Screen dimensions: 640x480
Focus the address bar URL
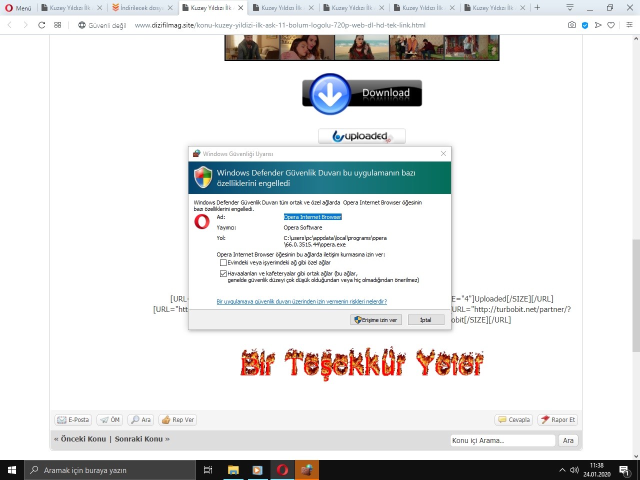280,25
